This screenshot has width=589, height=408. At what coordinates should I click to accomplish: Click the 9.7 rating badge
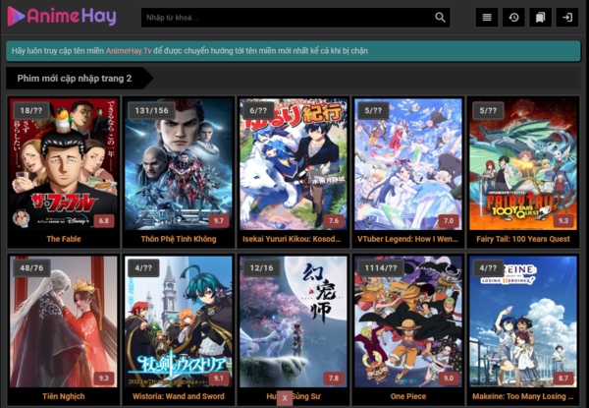point(219,221)
